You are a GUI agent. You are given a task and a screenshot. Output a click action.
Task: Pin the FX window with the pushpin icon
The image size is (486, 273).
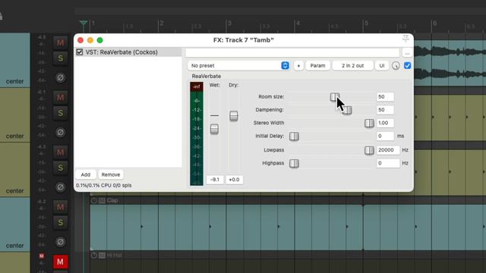[x=406, y=39]
